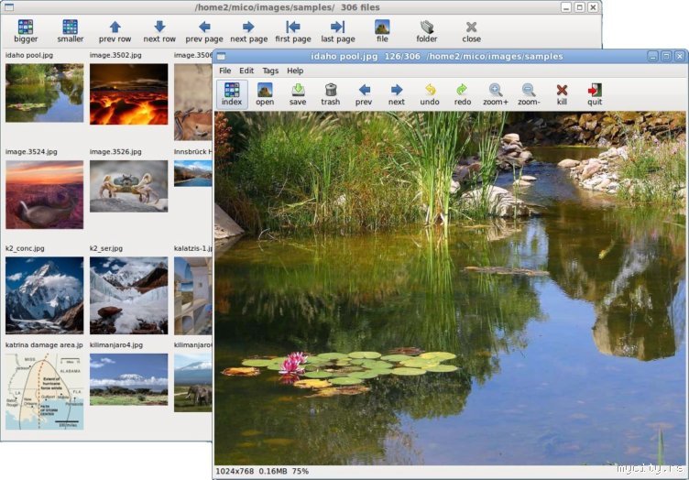Redo the last edit
689x480 pixels.
[463, 93]
